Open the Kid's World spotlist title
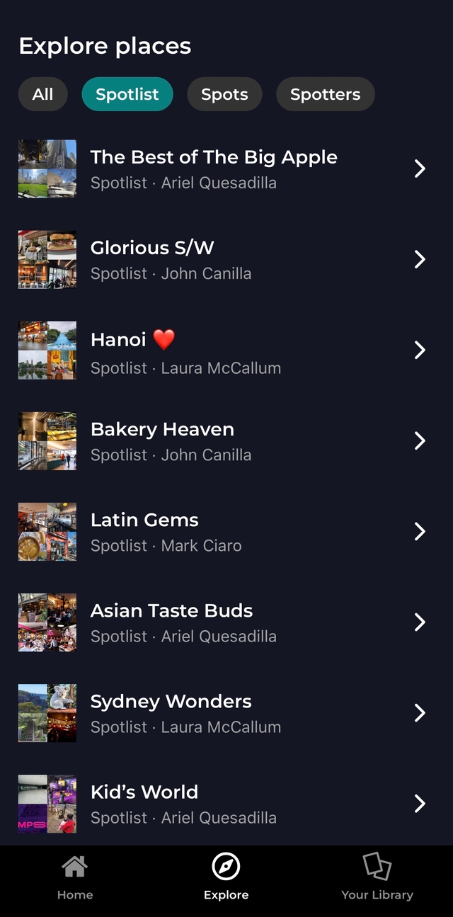Screen dimensions: 453x917 pyautogui.click(x=144, y=792)
